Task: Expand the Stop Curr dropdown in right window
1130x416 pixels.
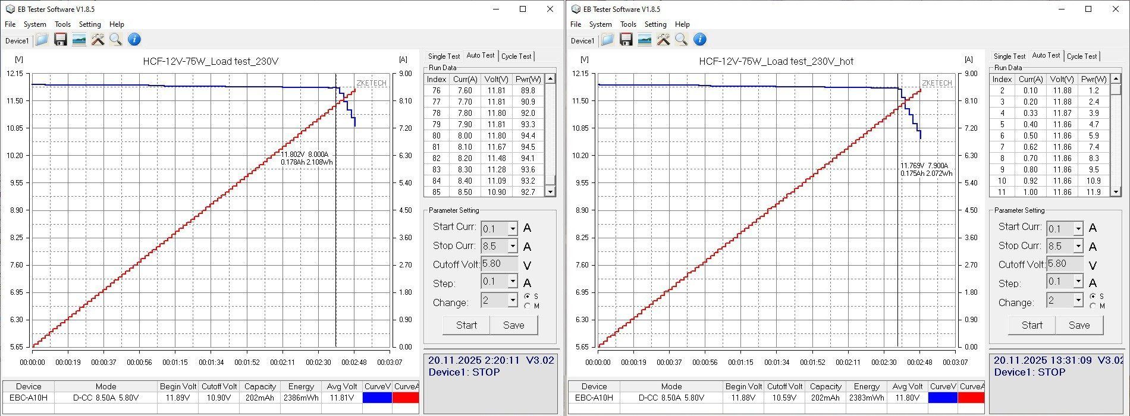Action: pyautogui.click(x=1078, y=246)
